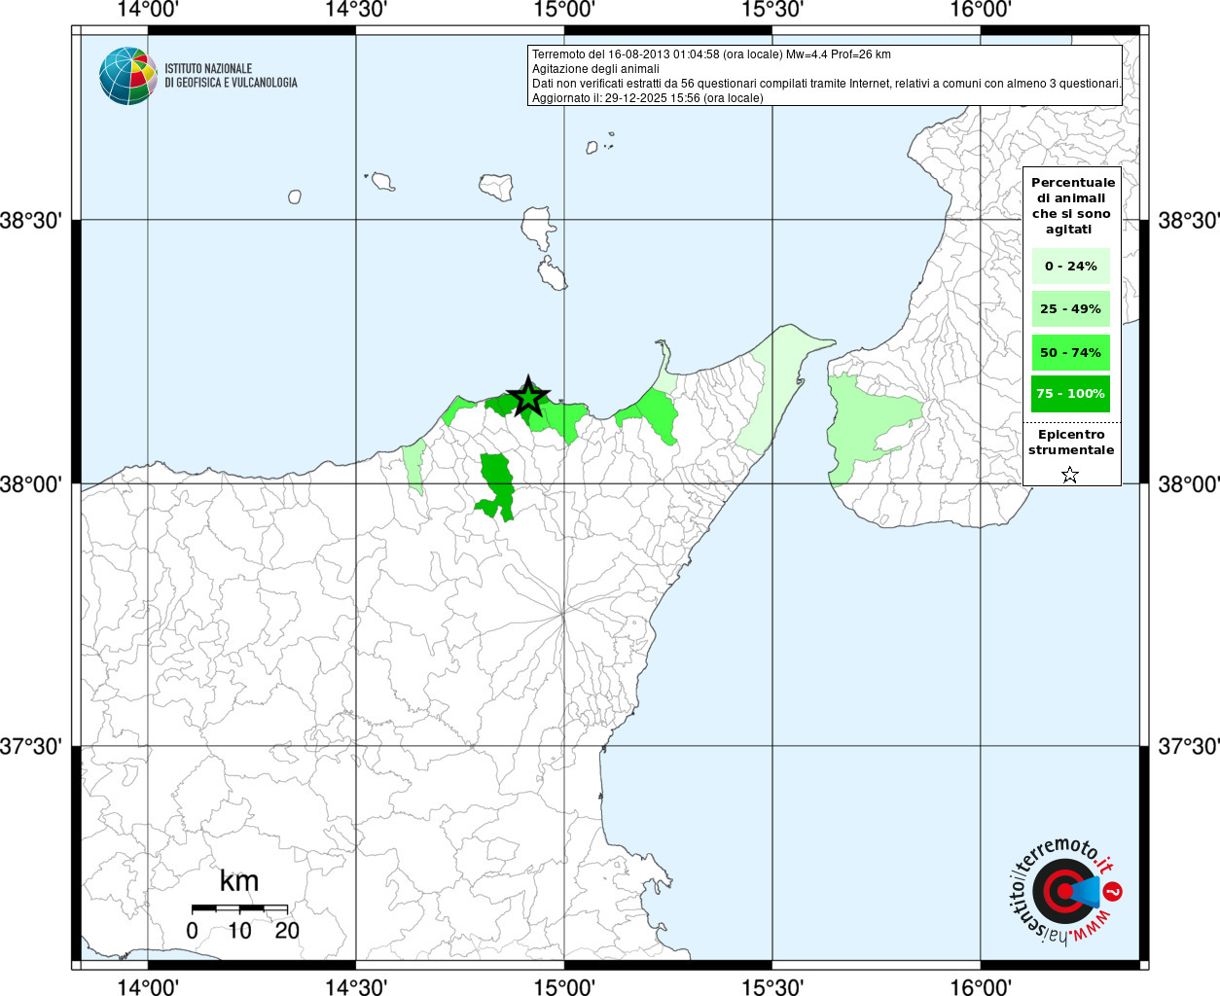The height and width of the screenshot is (996, 1220).
Task: Click the red target icon in haisentitoilterremoto logo
Action: 1059,892
